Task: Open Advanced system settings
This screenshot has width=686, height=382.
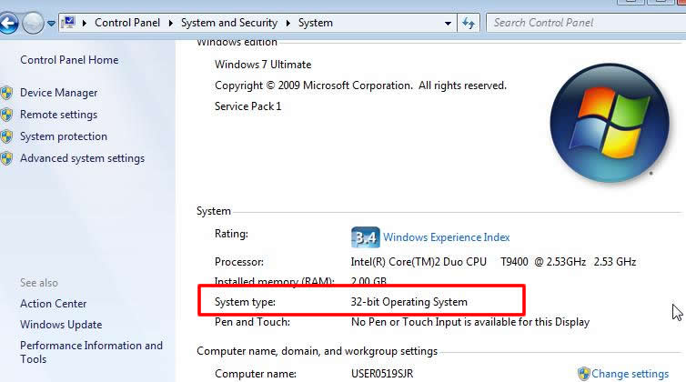Action: pyautogui.click(x=82, y=158)
